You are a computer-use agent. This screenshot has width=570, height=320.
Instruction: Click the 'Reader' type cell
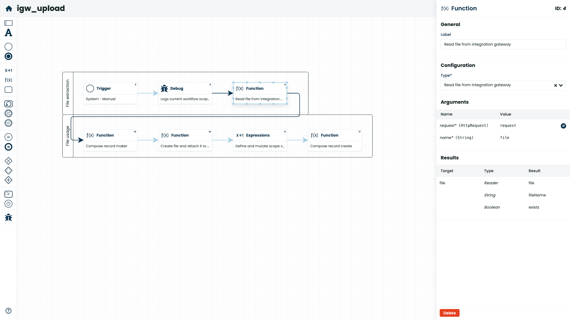pos(491,183)
